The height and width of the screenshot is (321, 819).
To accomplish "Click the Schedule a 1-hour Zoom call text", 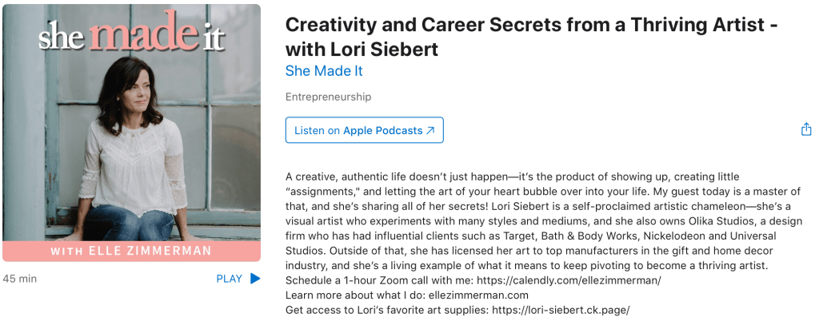I will click(376, 280).
